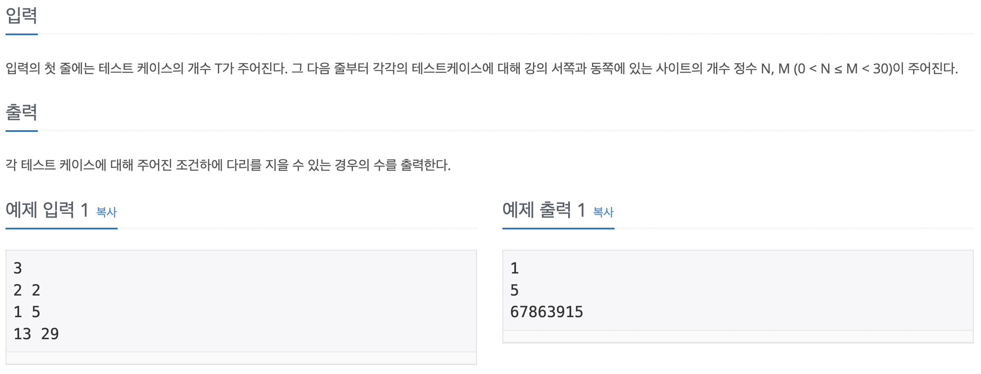
Task: Click the first output line '1'
Action: [x=514, y=268]
